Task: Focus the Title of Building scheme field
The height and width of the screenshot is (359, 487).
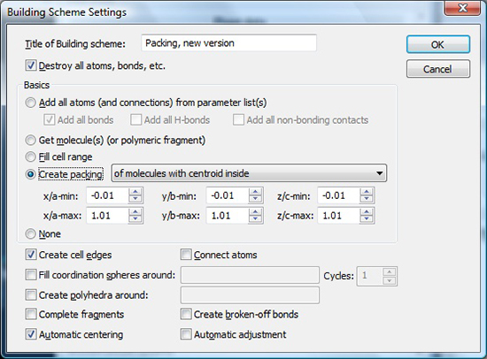Action: pos(229,43)
